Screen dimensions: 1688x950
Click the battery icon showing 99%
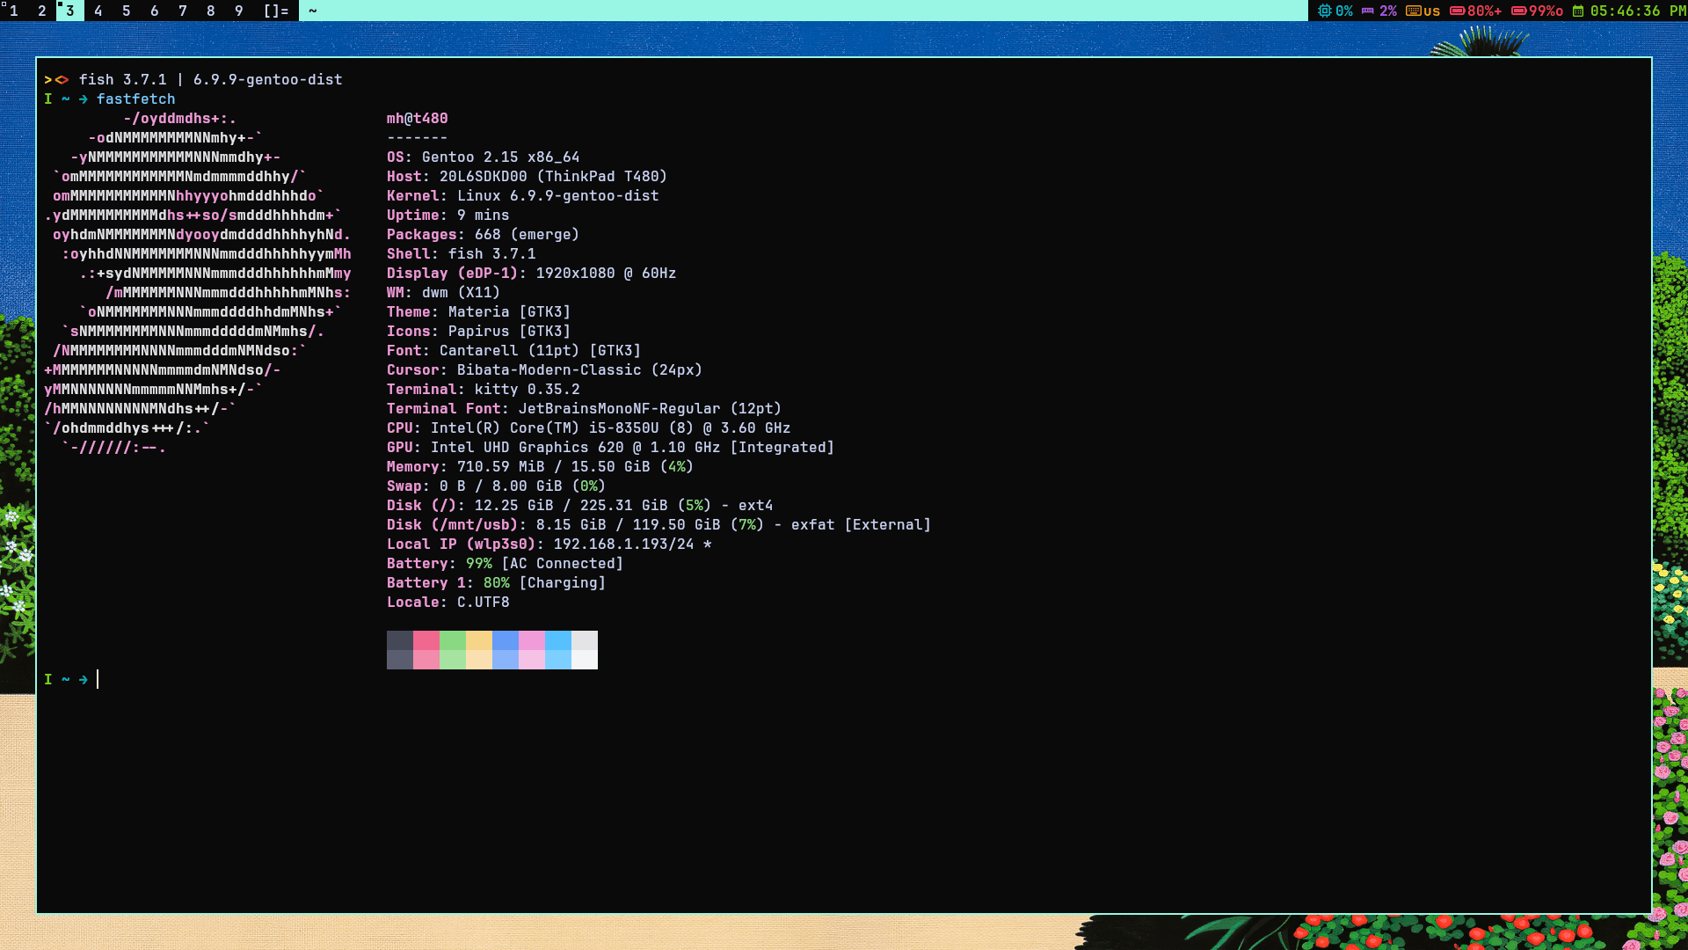tap(1518, 11)
